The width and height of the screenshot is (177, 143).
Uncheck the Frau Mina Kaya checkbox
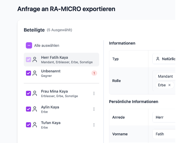point(28,93)
